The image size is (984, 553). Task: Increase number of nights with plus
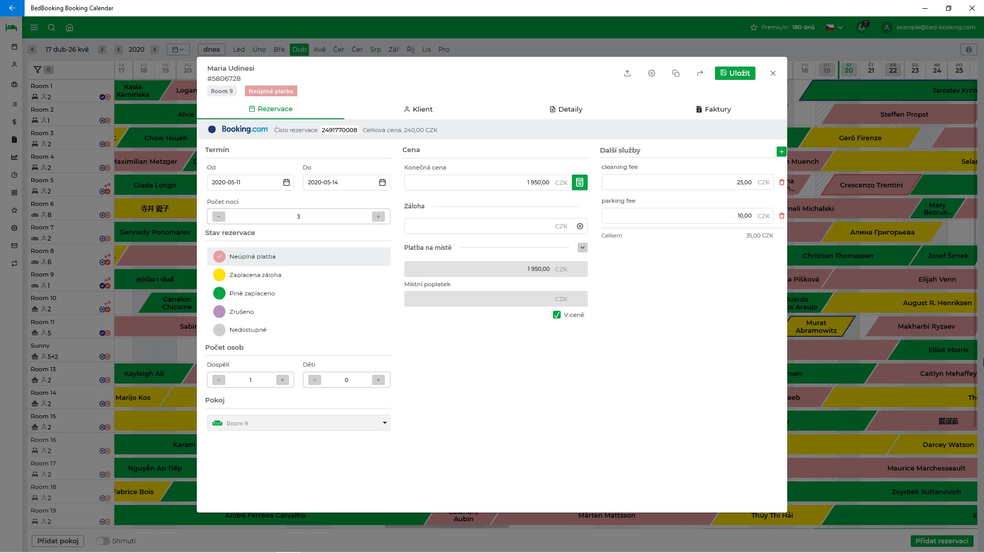tap(378, 217)
